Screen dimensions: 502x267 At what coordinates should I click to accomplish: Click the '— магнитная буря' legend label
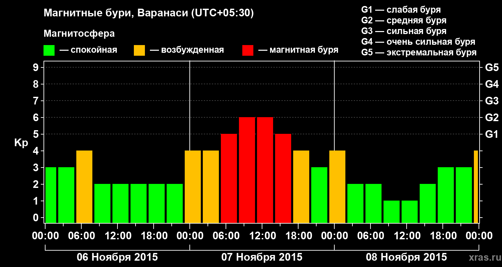[298, 50]
